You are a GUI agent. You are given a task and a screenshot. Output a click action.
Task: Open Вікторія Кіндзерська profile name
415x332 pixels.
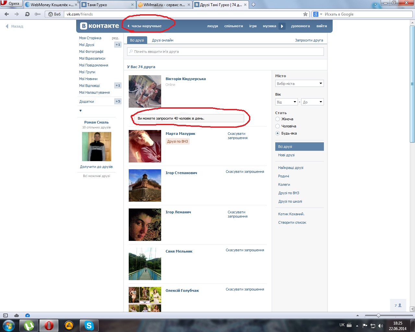[186, 79]
